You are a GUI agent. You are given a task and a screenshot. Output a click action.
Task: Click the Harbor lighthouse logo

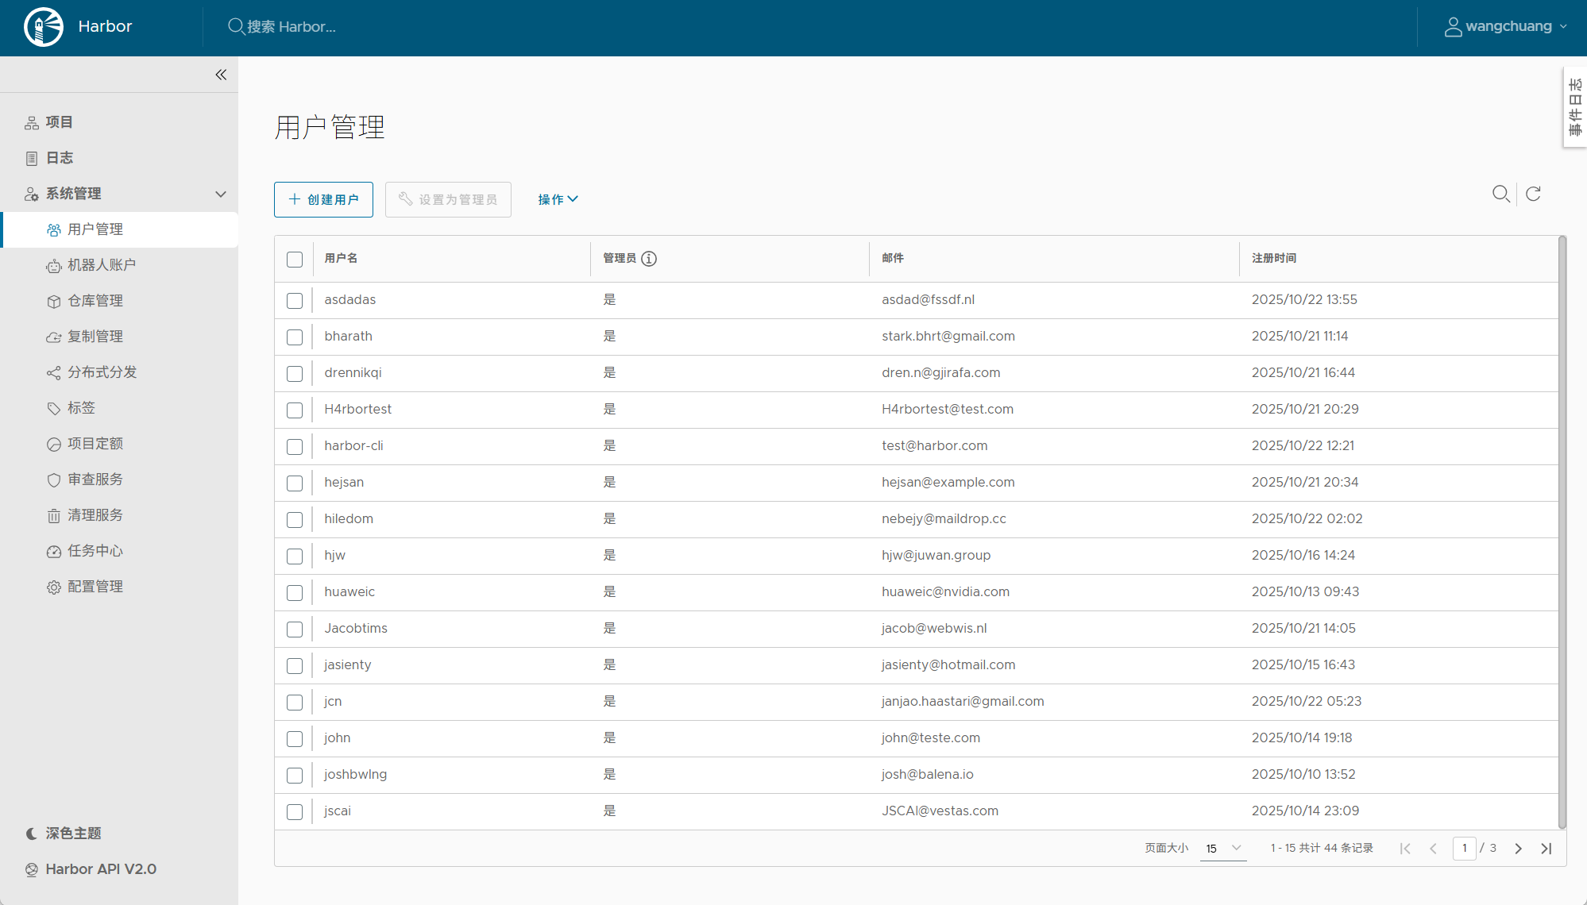44,27
